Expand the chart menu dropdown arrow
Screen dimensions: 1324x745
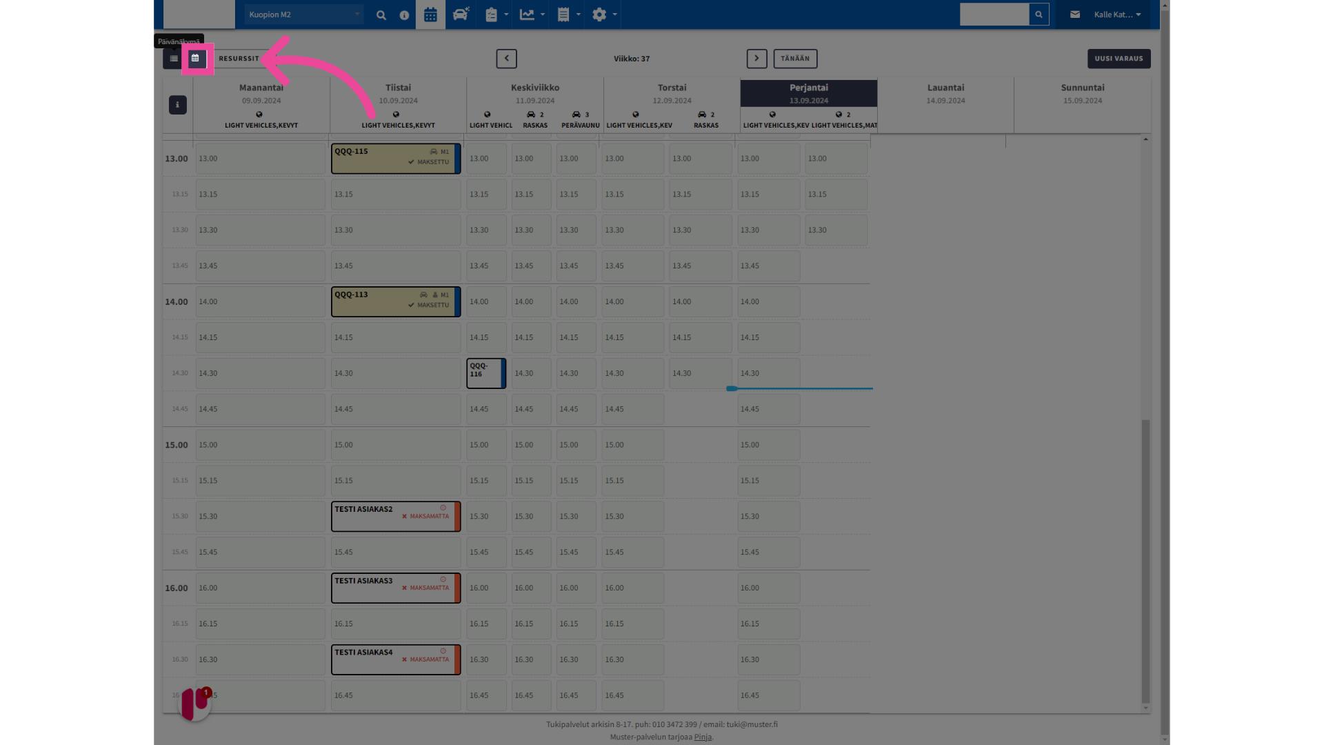(543, 14)
